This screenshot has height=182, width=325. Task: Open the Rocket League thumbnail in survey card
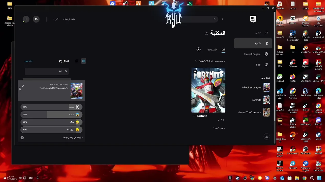click(76, 90)
